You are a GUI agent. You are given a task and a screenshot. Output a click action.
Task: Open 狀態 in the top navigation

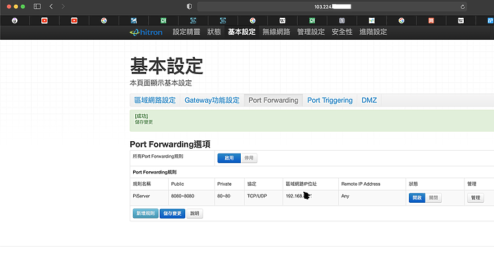[214, 32]
